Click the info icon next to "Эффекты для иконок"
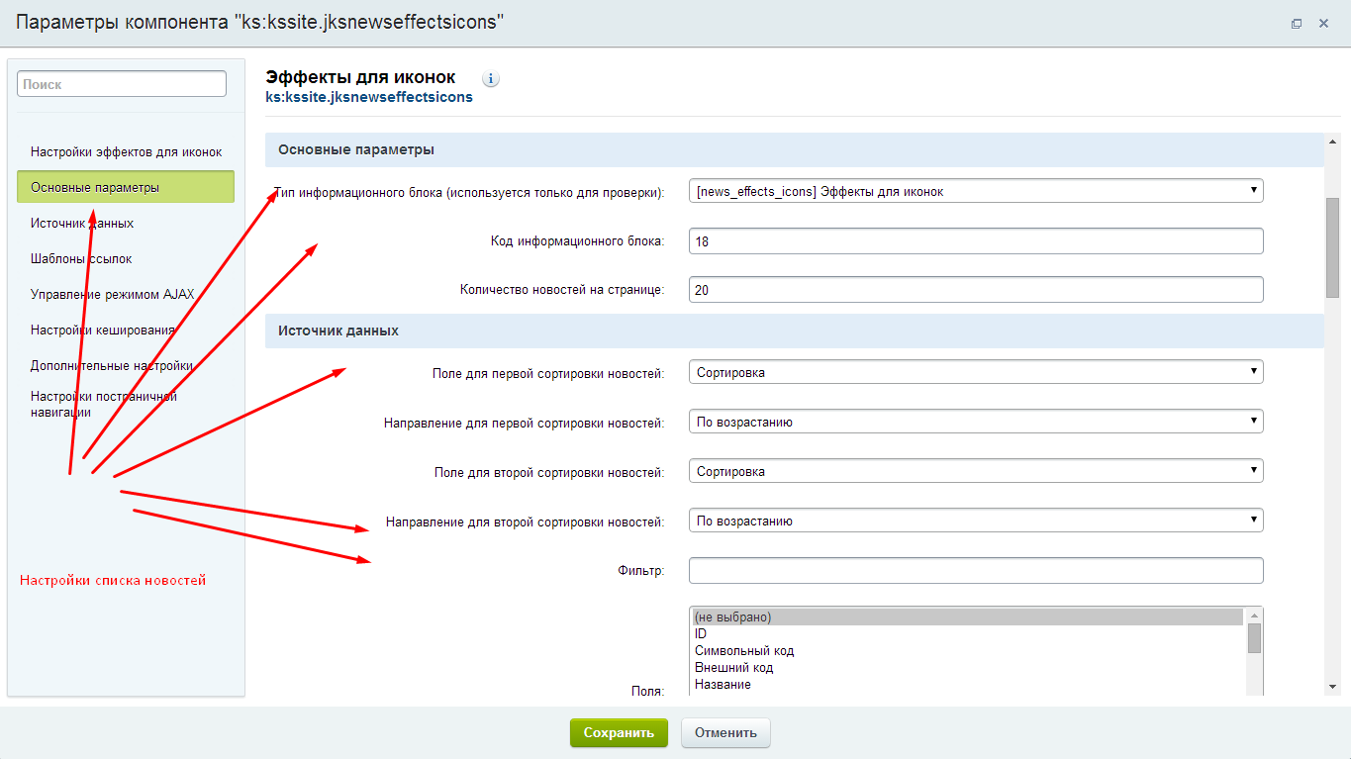1351x759 pixels. click(490, 78)
